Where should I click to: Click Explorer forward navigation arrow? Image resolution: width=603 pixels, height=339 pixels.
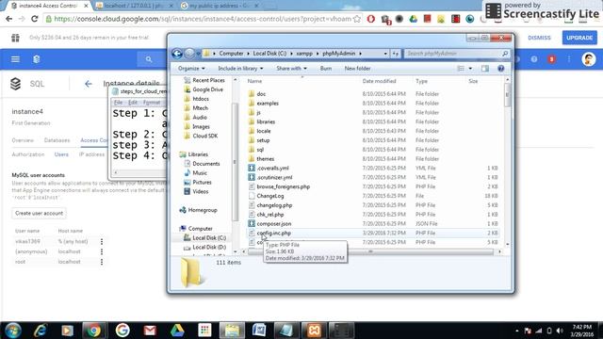[x=189, y=54]
